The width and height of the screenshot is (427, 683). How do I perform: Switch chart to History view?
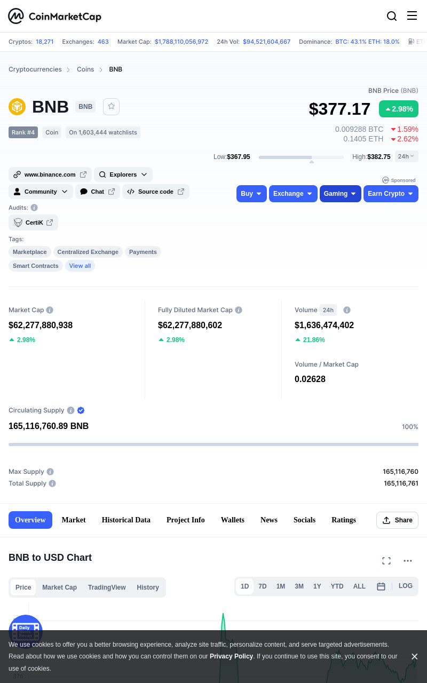click(x=148, y=587)
